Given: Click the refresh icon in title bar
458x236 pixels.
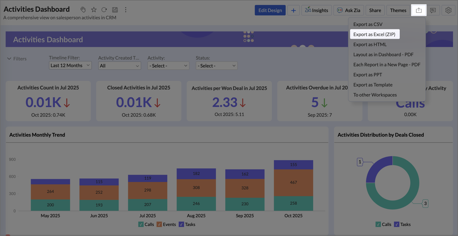Looking at the screenshot, I should (104, 10).
